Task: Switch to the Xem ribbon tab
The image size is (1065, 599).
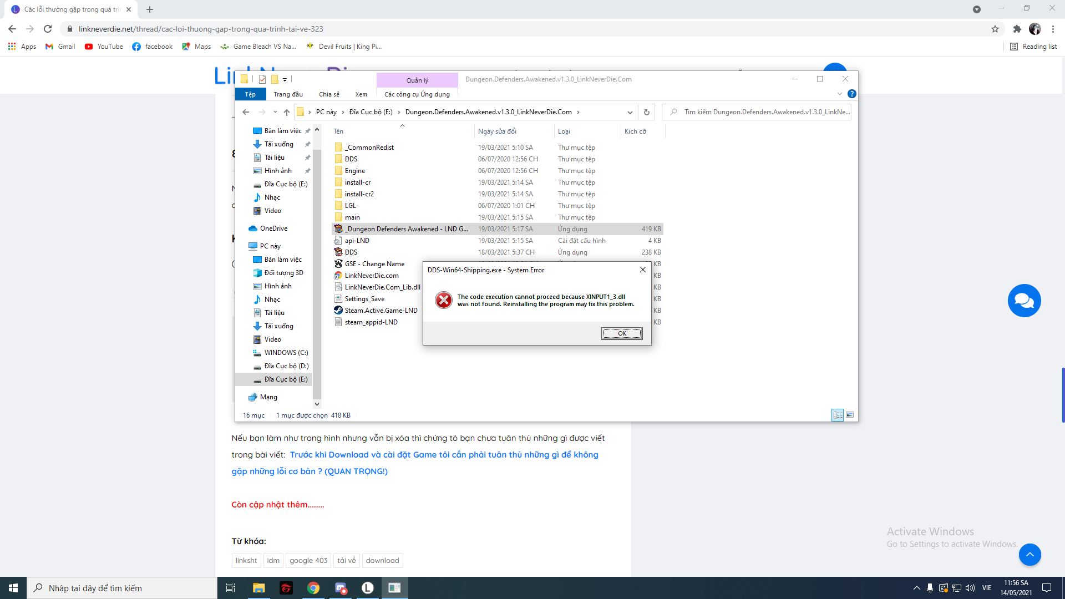Action: (x=361, y=94)
